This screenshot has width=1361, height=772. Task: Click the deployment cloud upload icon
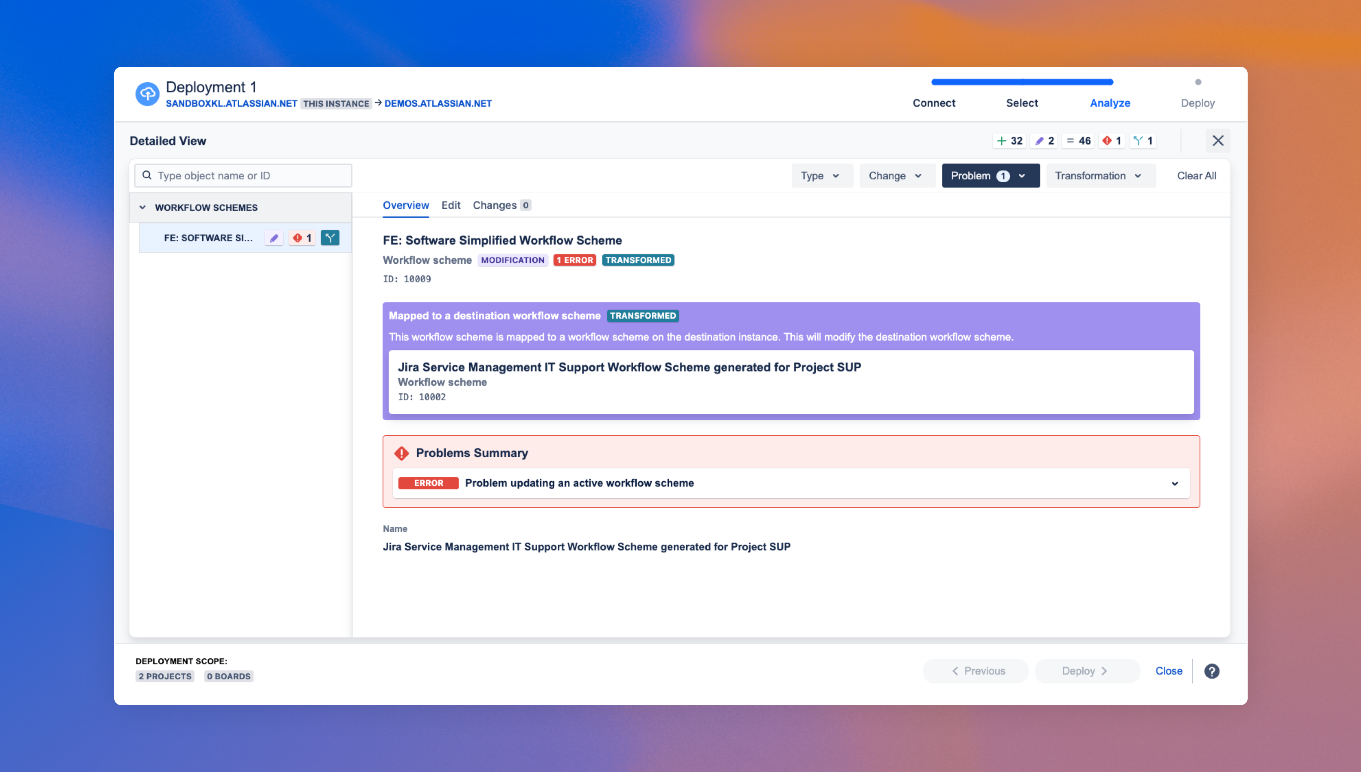point(147,94)
